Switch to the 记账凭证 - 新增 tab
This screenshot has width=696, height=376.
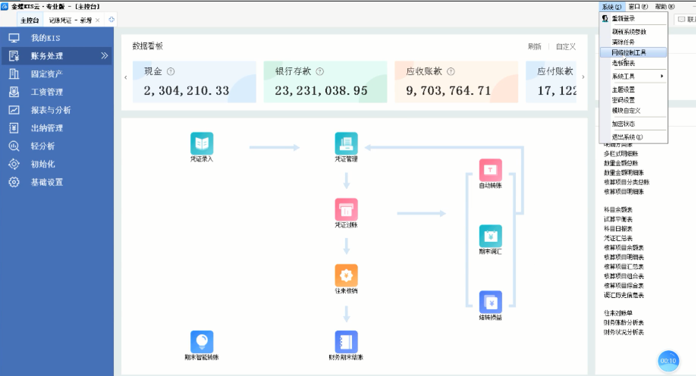[70, 20]
